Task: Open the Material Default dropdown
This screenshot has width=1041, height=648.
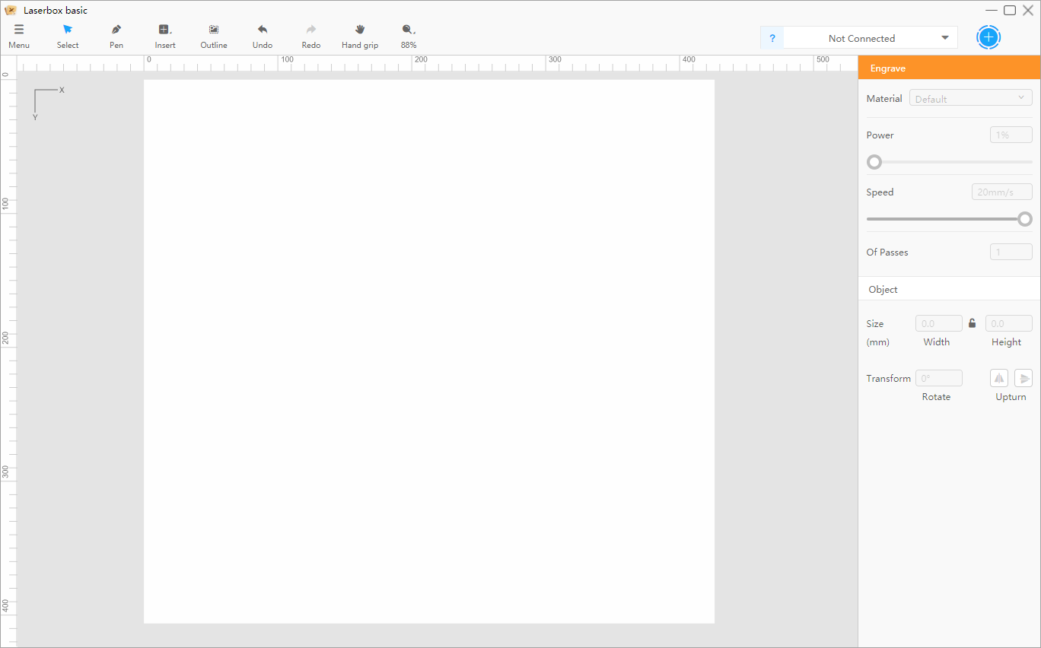Action: [971, 98]
